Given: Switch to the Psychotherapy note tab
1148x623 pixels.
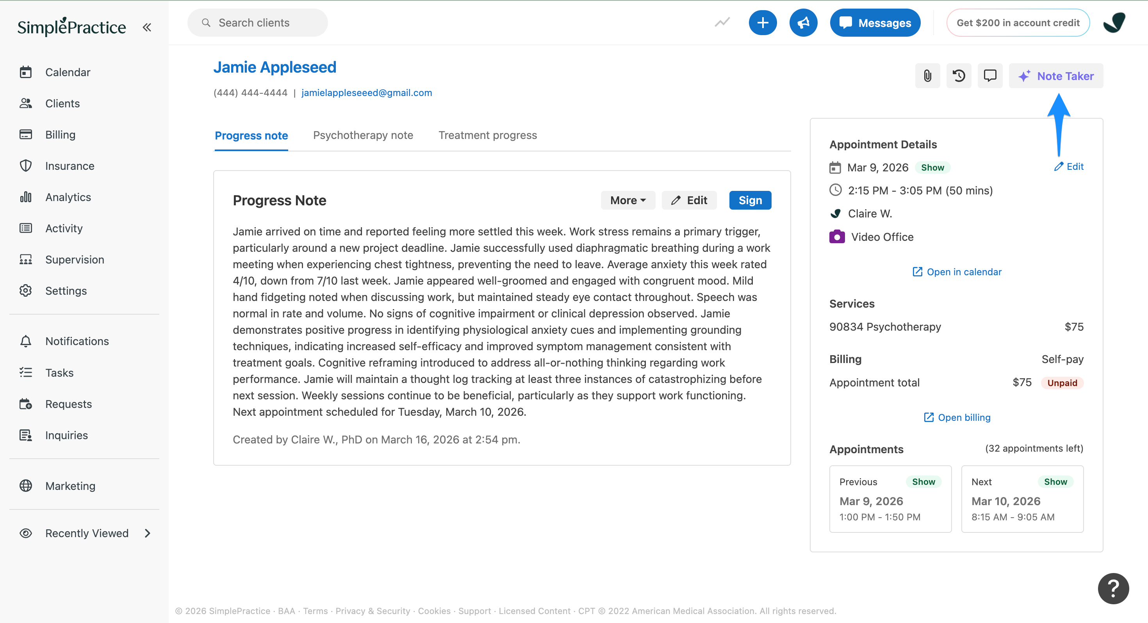Looking at the screenshot, I should 363,135.
